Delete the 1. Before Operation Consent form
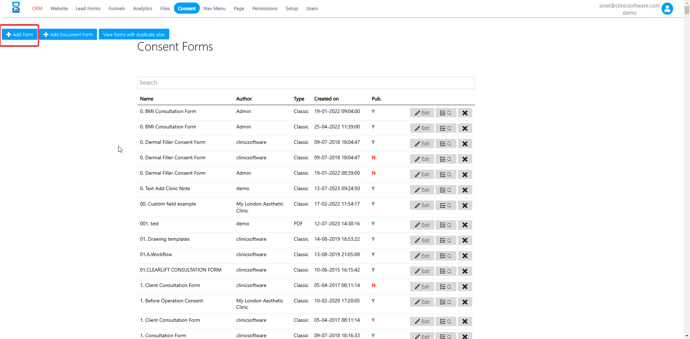The image size is (690, 339). click(x=465, y=302)
